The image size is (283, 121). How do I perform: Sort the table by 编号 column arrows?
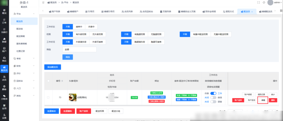[x=62, y=81]
